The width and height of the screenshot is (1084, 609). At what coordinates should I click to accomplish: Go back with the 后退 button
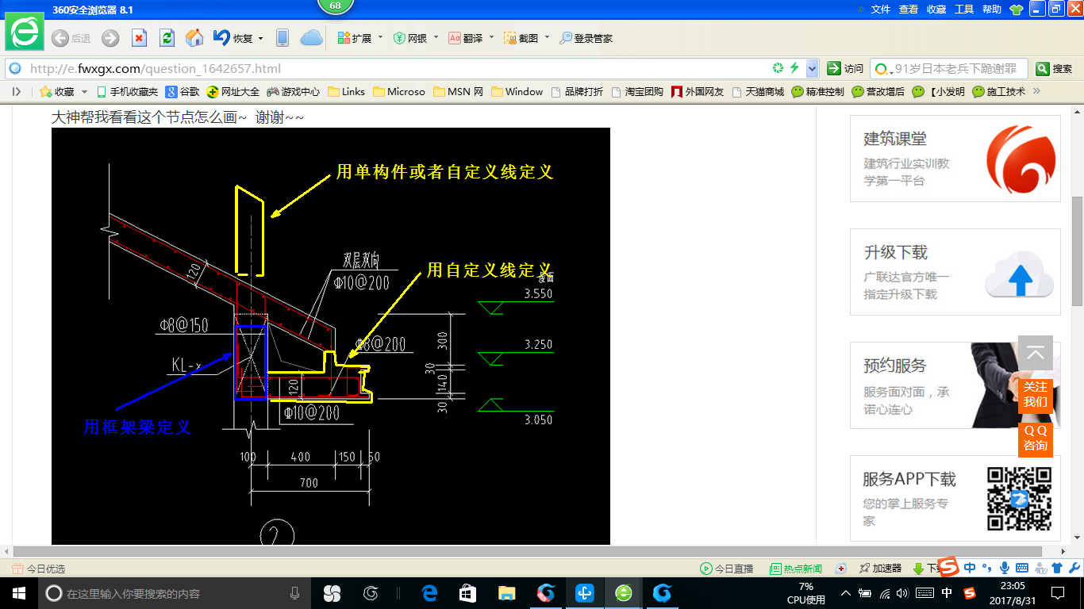pos(71,38)
